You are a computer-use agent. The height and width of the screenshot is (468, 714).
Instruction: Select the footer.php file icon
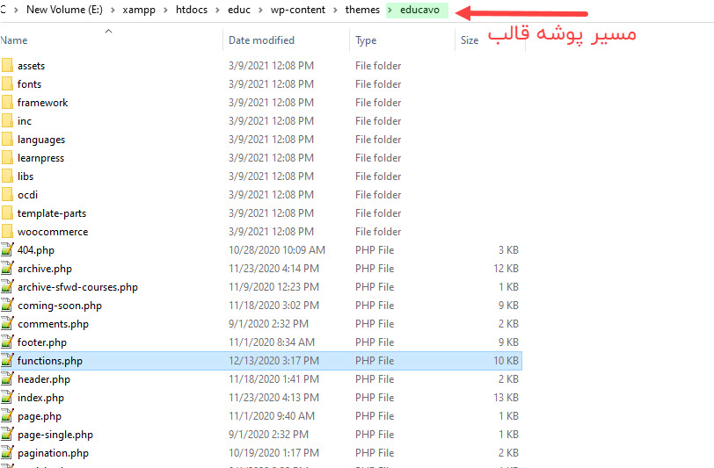pyautogui.click(x=7, y=342)
